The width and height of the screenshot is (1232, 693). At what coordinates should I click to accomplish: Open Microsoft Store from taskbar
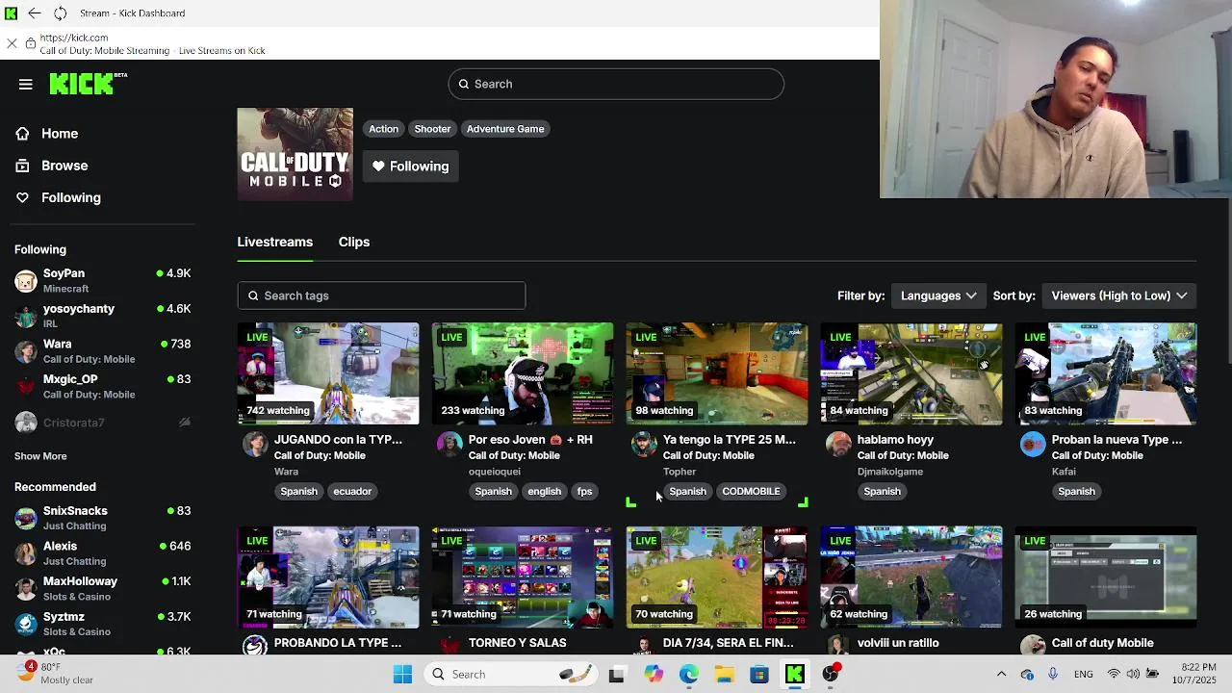[759, 675]
